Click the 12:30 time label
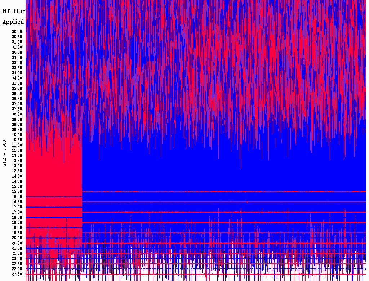The image size is (369, 281). [17, 161]
